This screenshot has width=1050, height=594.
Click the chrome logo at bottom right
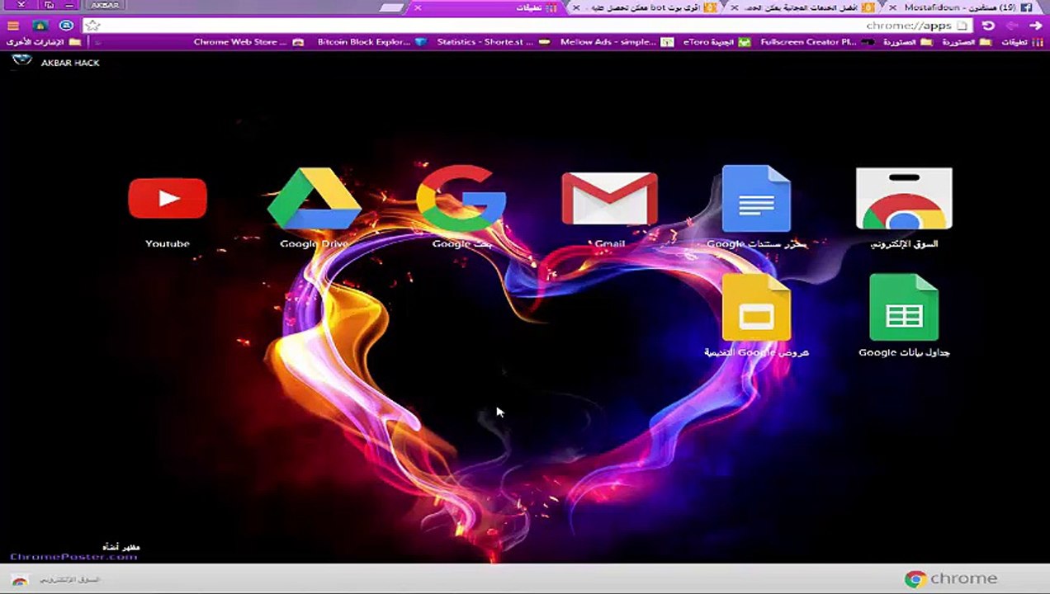(951, 579)
